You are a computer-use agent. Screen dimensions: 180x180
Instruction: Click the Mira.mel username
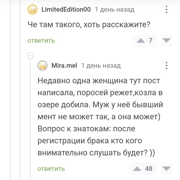tap(64, 66)
